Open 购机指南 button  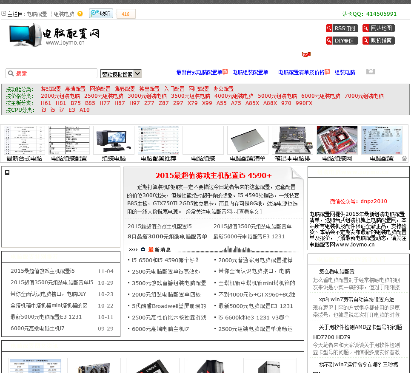379,41
